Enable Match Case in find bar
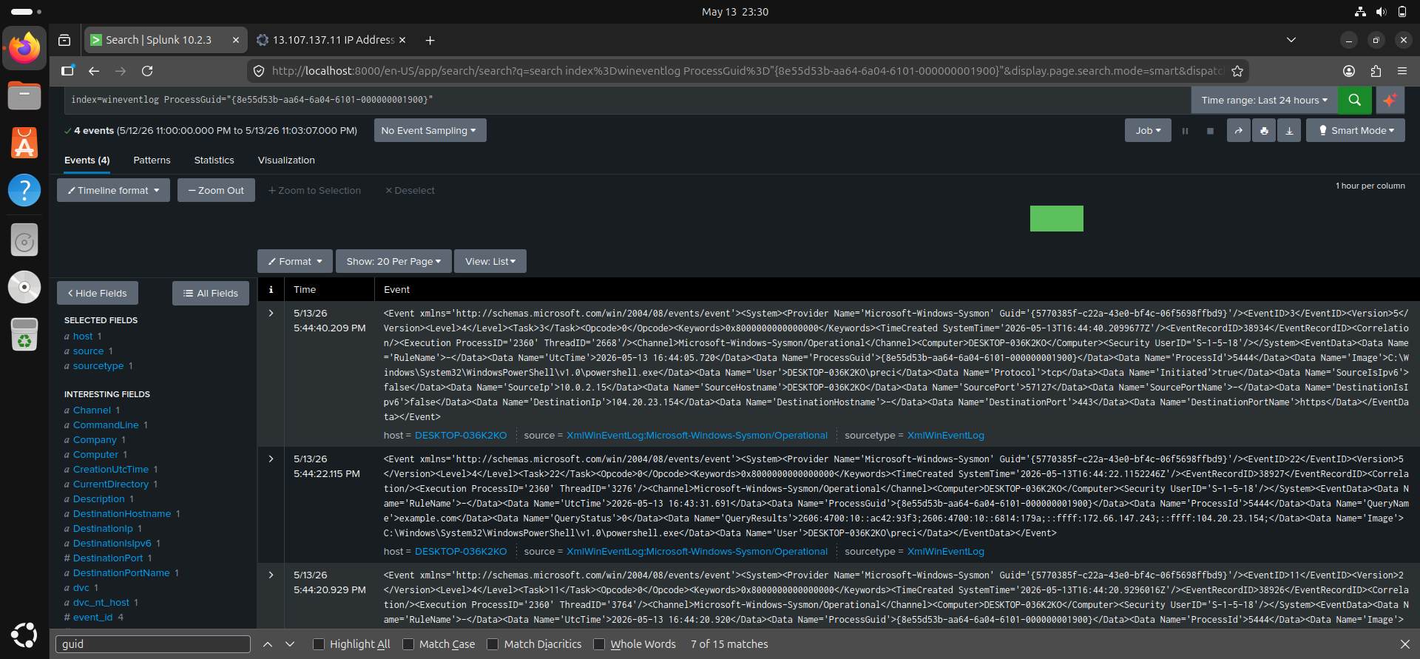 tap(408, 644)
